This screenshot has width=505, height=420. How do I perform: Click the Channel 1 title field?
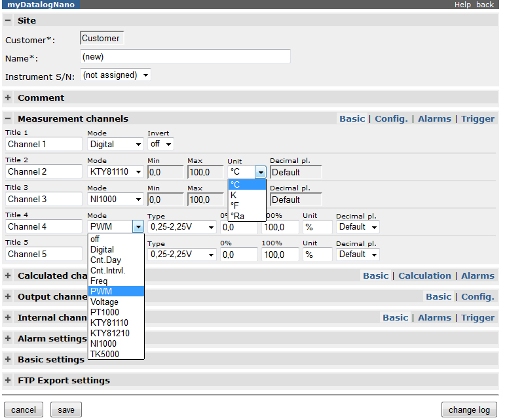(44, 144)
